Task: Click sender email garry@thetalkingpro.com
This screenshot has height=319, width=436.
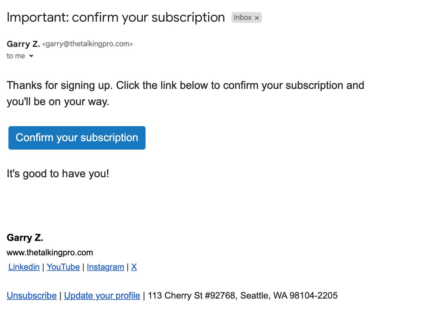Action: (x=88, y=44)
